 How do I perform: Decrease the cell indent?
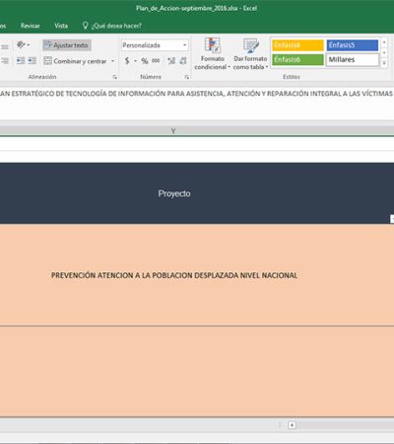[x=21, y=60]
